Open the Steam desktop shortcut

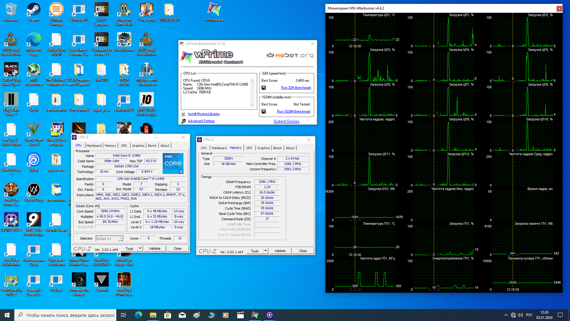click(x=34, y=10)
